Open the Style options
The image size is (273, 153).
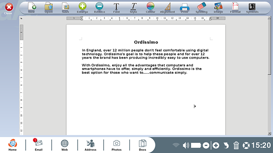point(134,8)
